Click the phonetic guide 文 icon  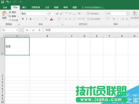tap(59, 19)
